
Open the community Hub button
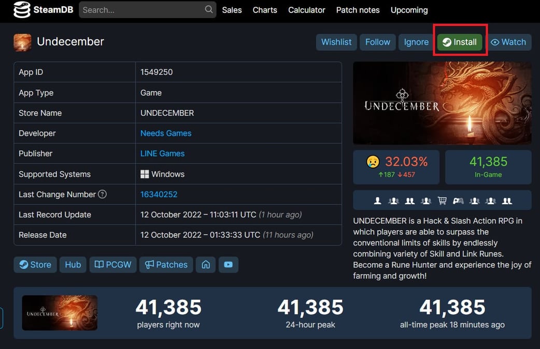[x=73, y=265]
